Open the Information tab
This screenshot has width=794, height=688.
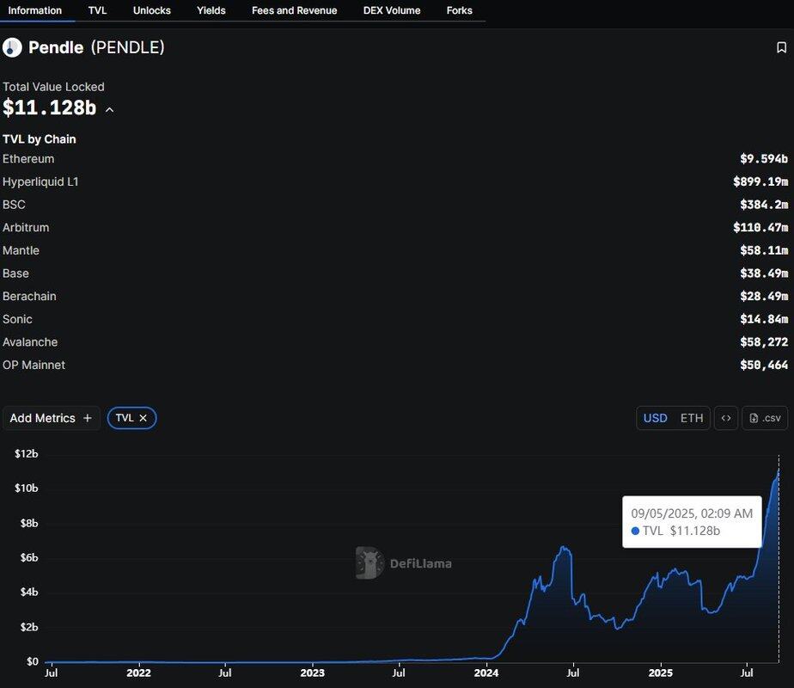[35, 10]
